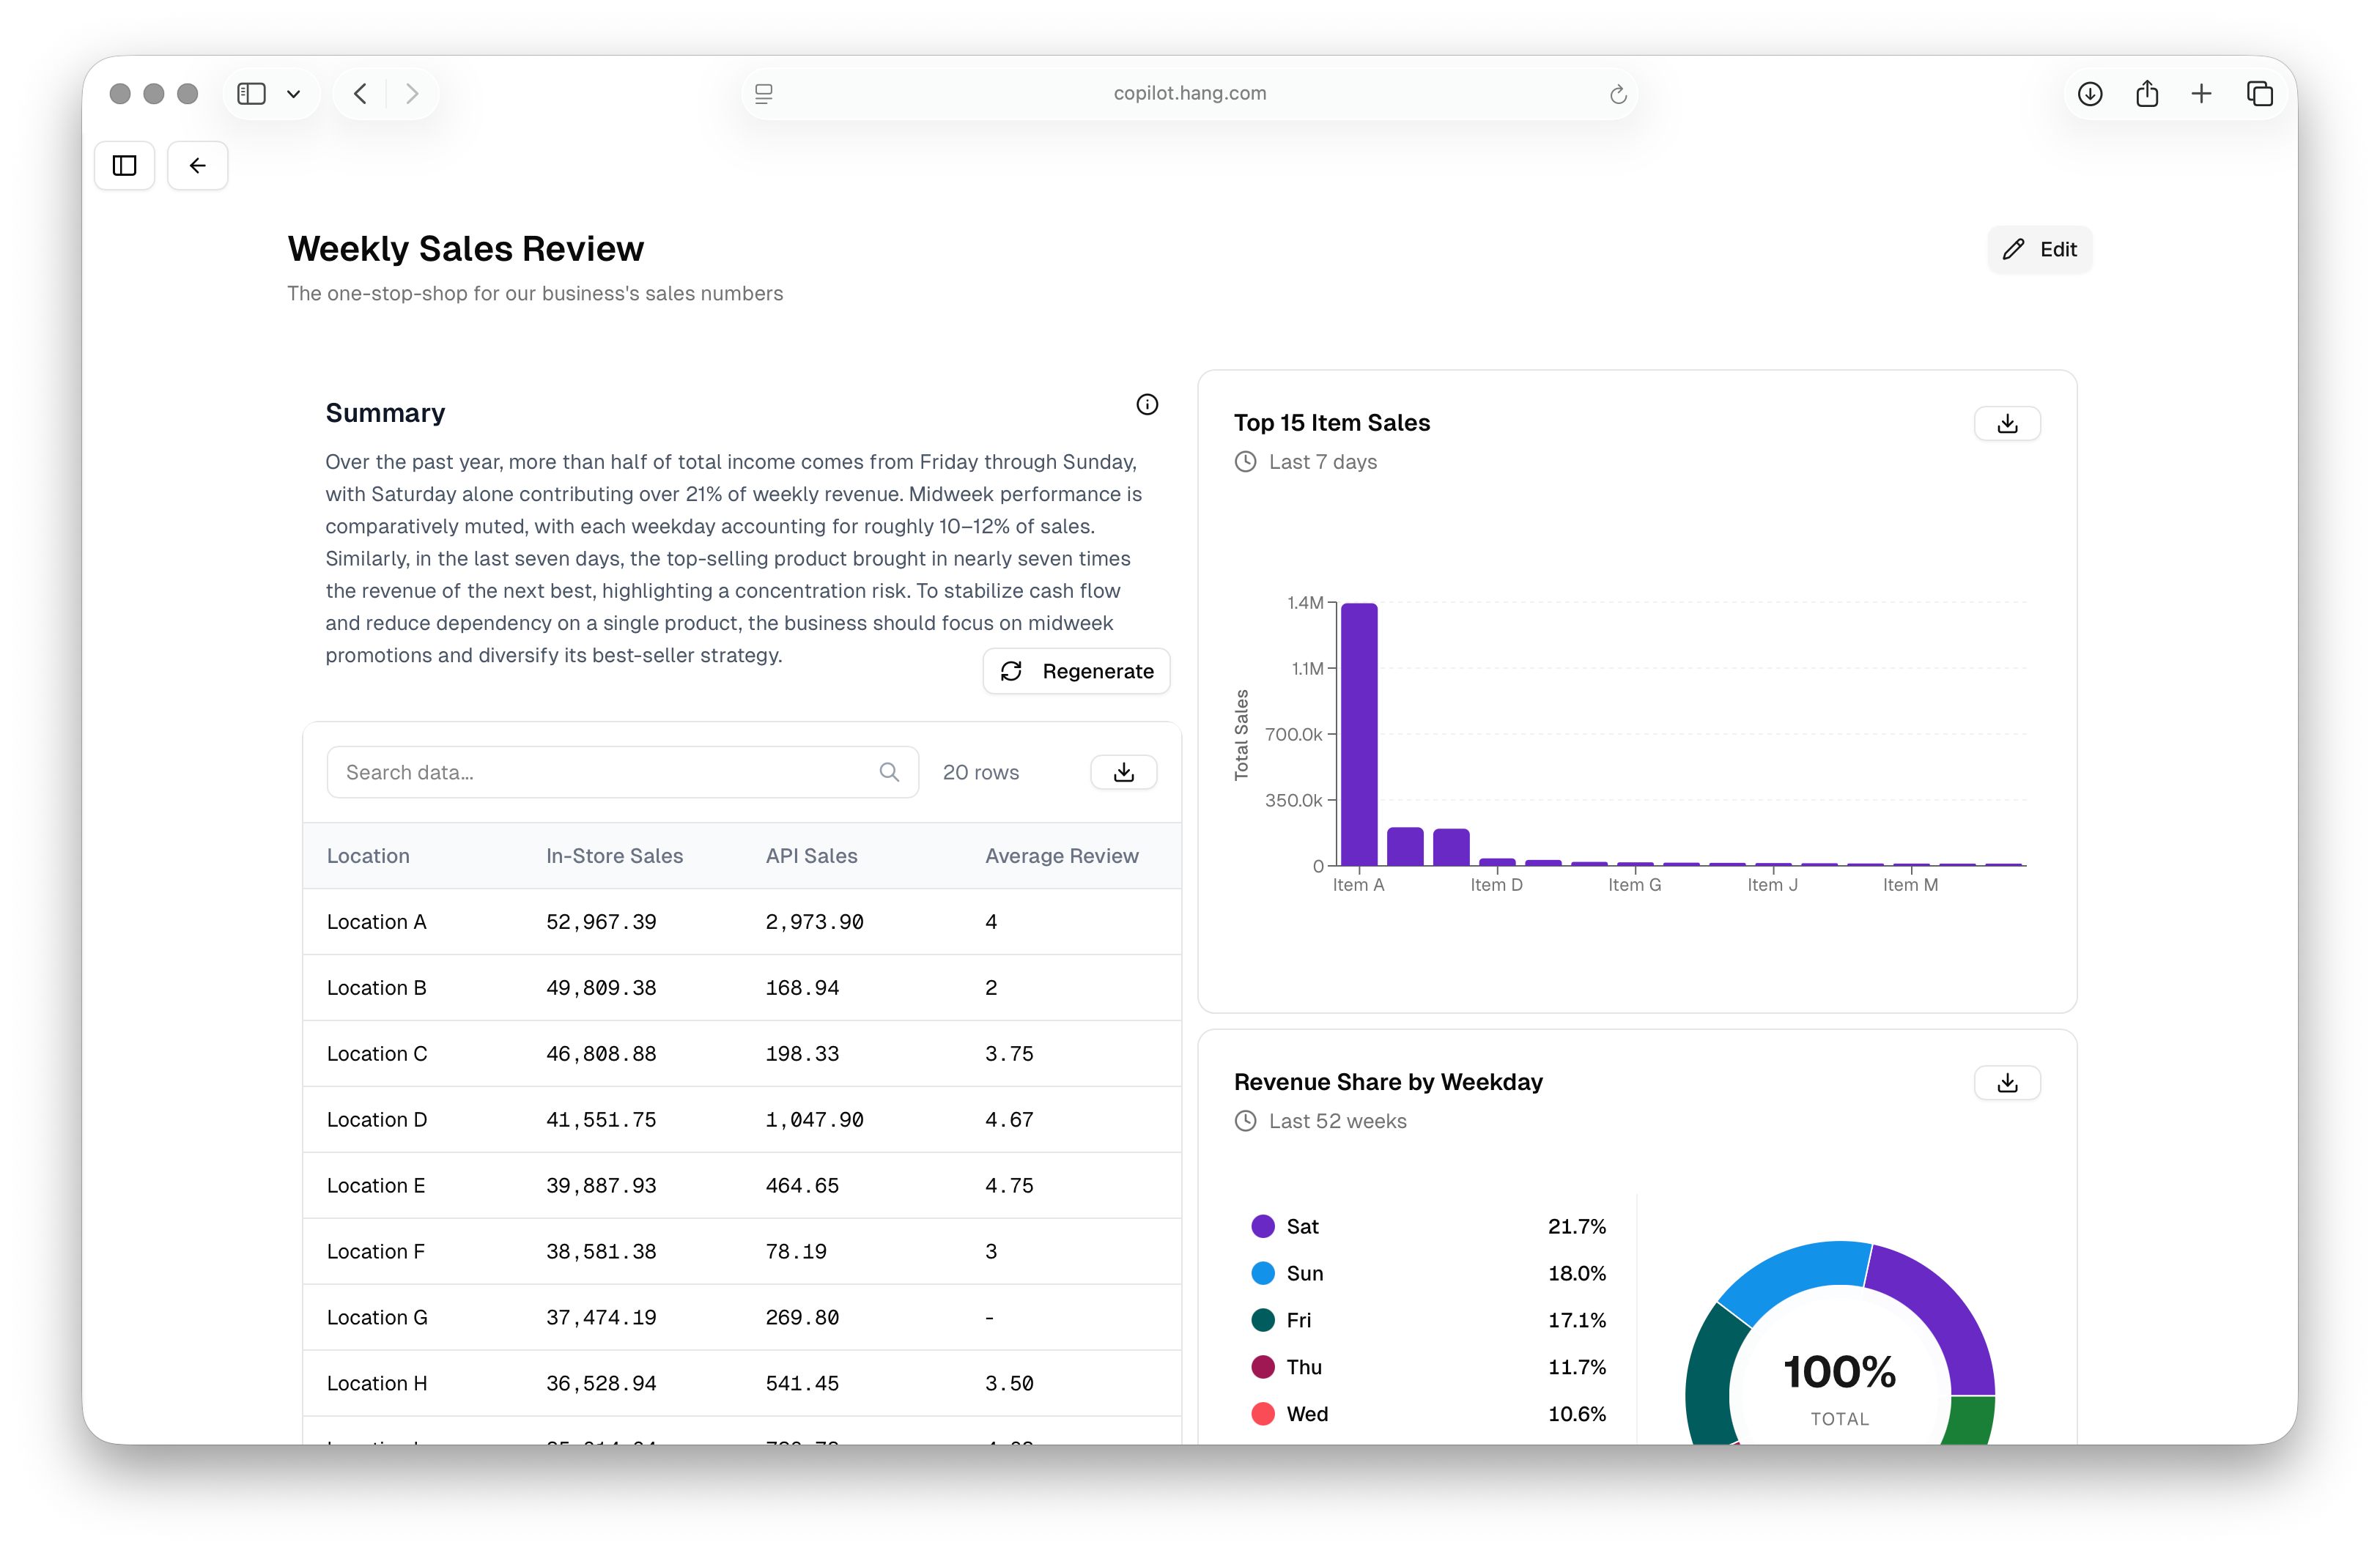
Task: Click the Summary info icon
Action: 1147,404
